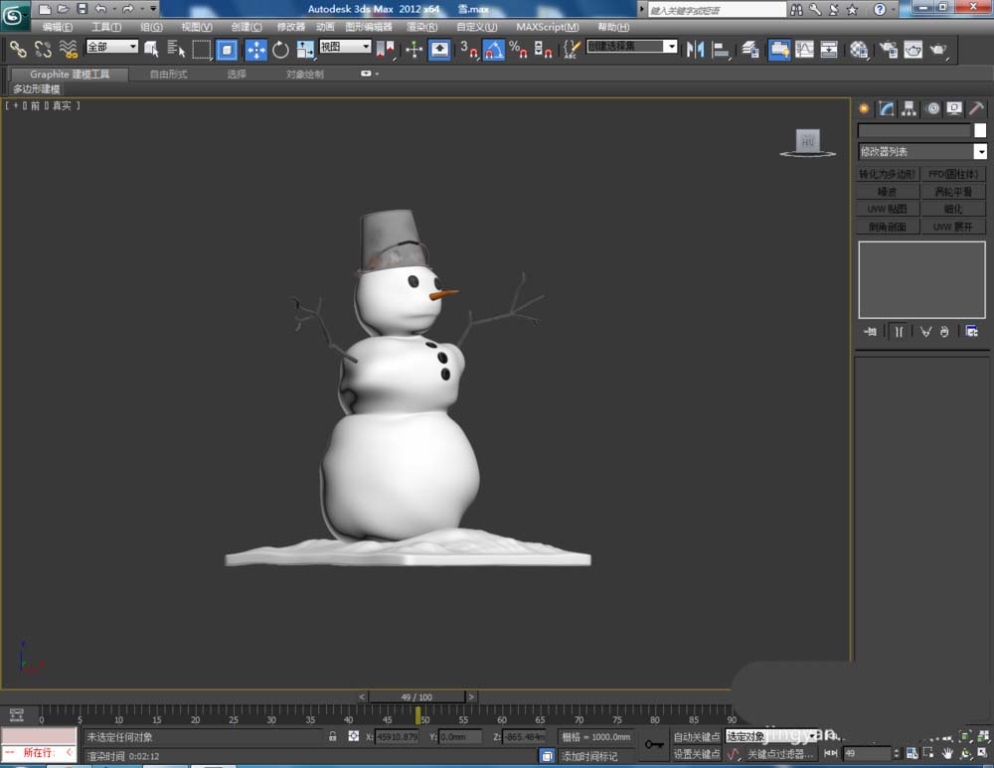This screenshot has height=768, width=994.
Task: Open the 渲染(R) menu
Action: (x=422, y=27)
